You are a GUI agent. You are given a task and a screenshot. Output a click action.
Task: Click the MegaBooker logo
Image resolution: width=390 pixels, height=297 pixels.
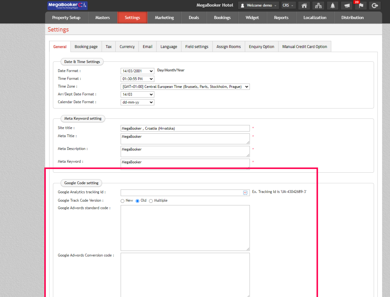67,5
